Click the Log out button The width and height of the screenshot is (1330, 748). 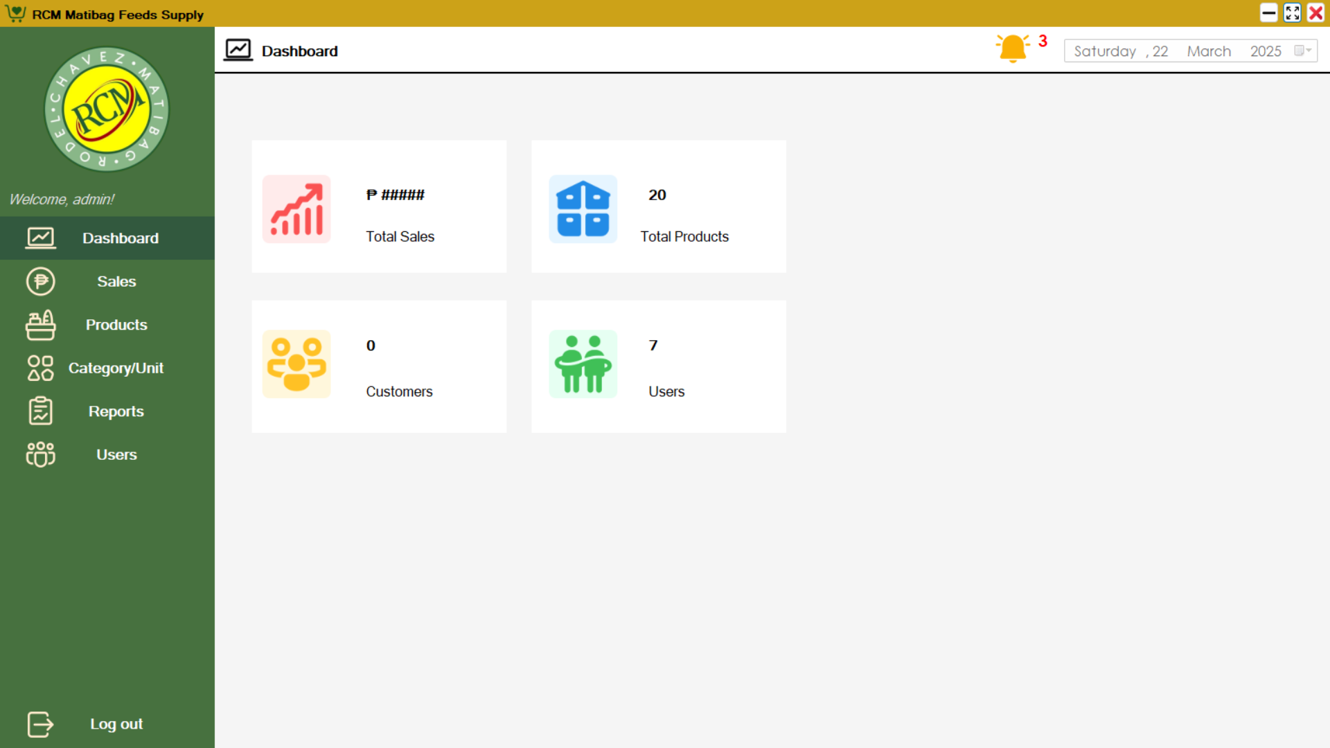click(107, 724)
